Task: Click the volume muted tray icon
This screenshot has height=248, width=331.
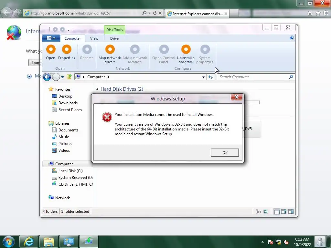Action: (286, 242)
